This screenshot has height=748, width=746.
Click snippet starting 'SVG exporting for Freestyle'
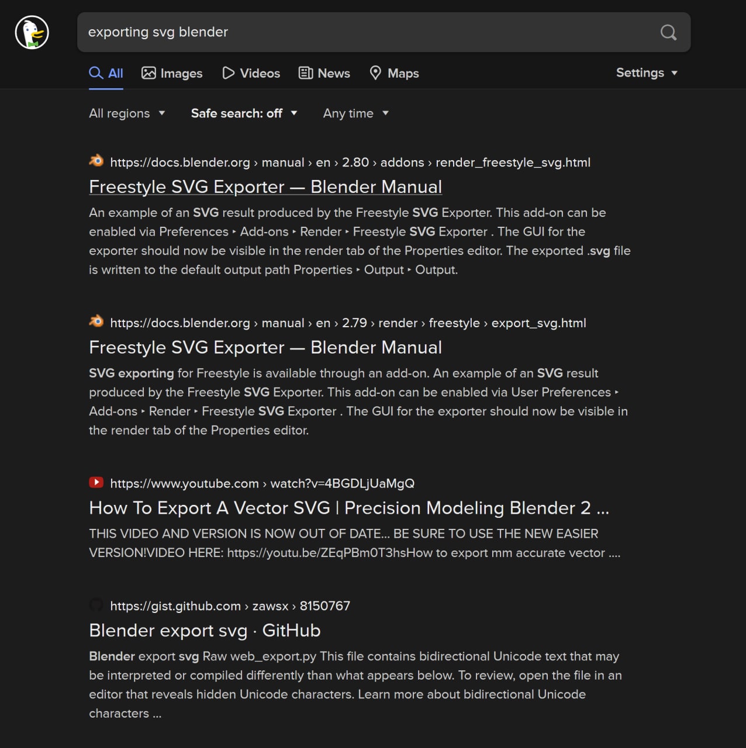[x=358, y=401]
